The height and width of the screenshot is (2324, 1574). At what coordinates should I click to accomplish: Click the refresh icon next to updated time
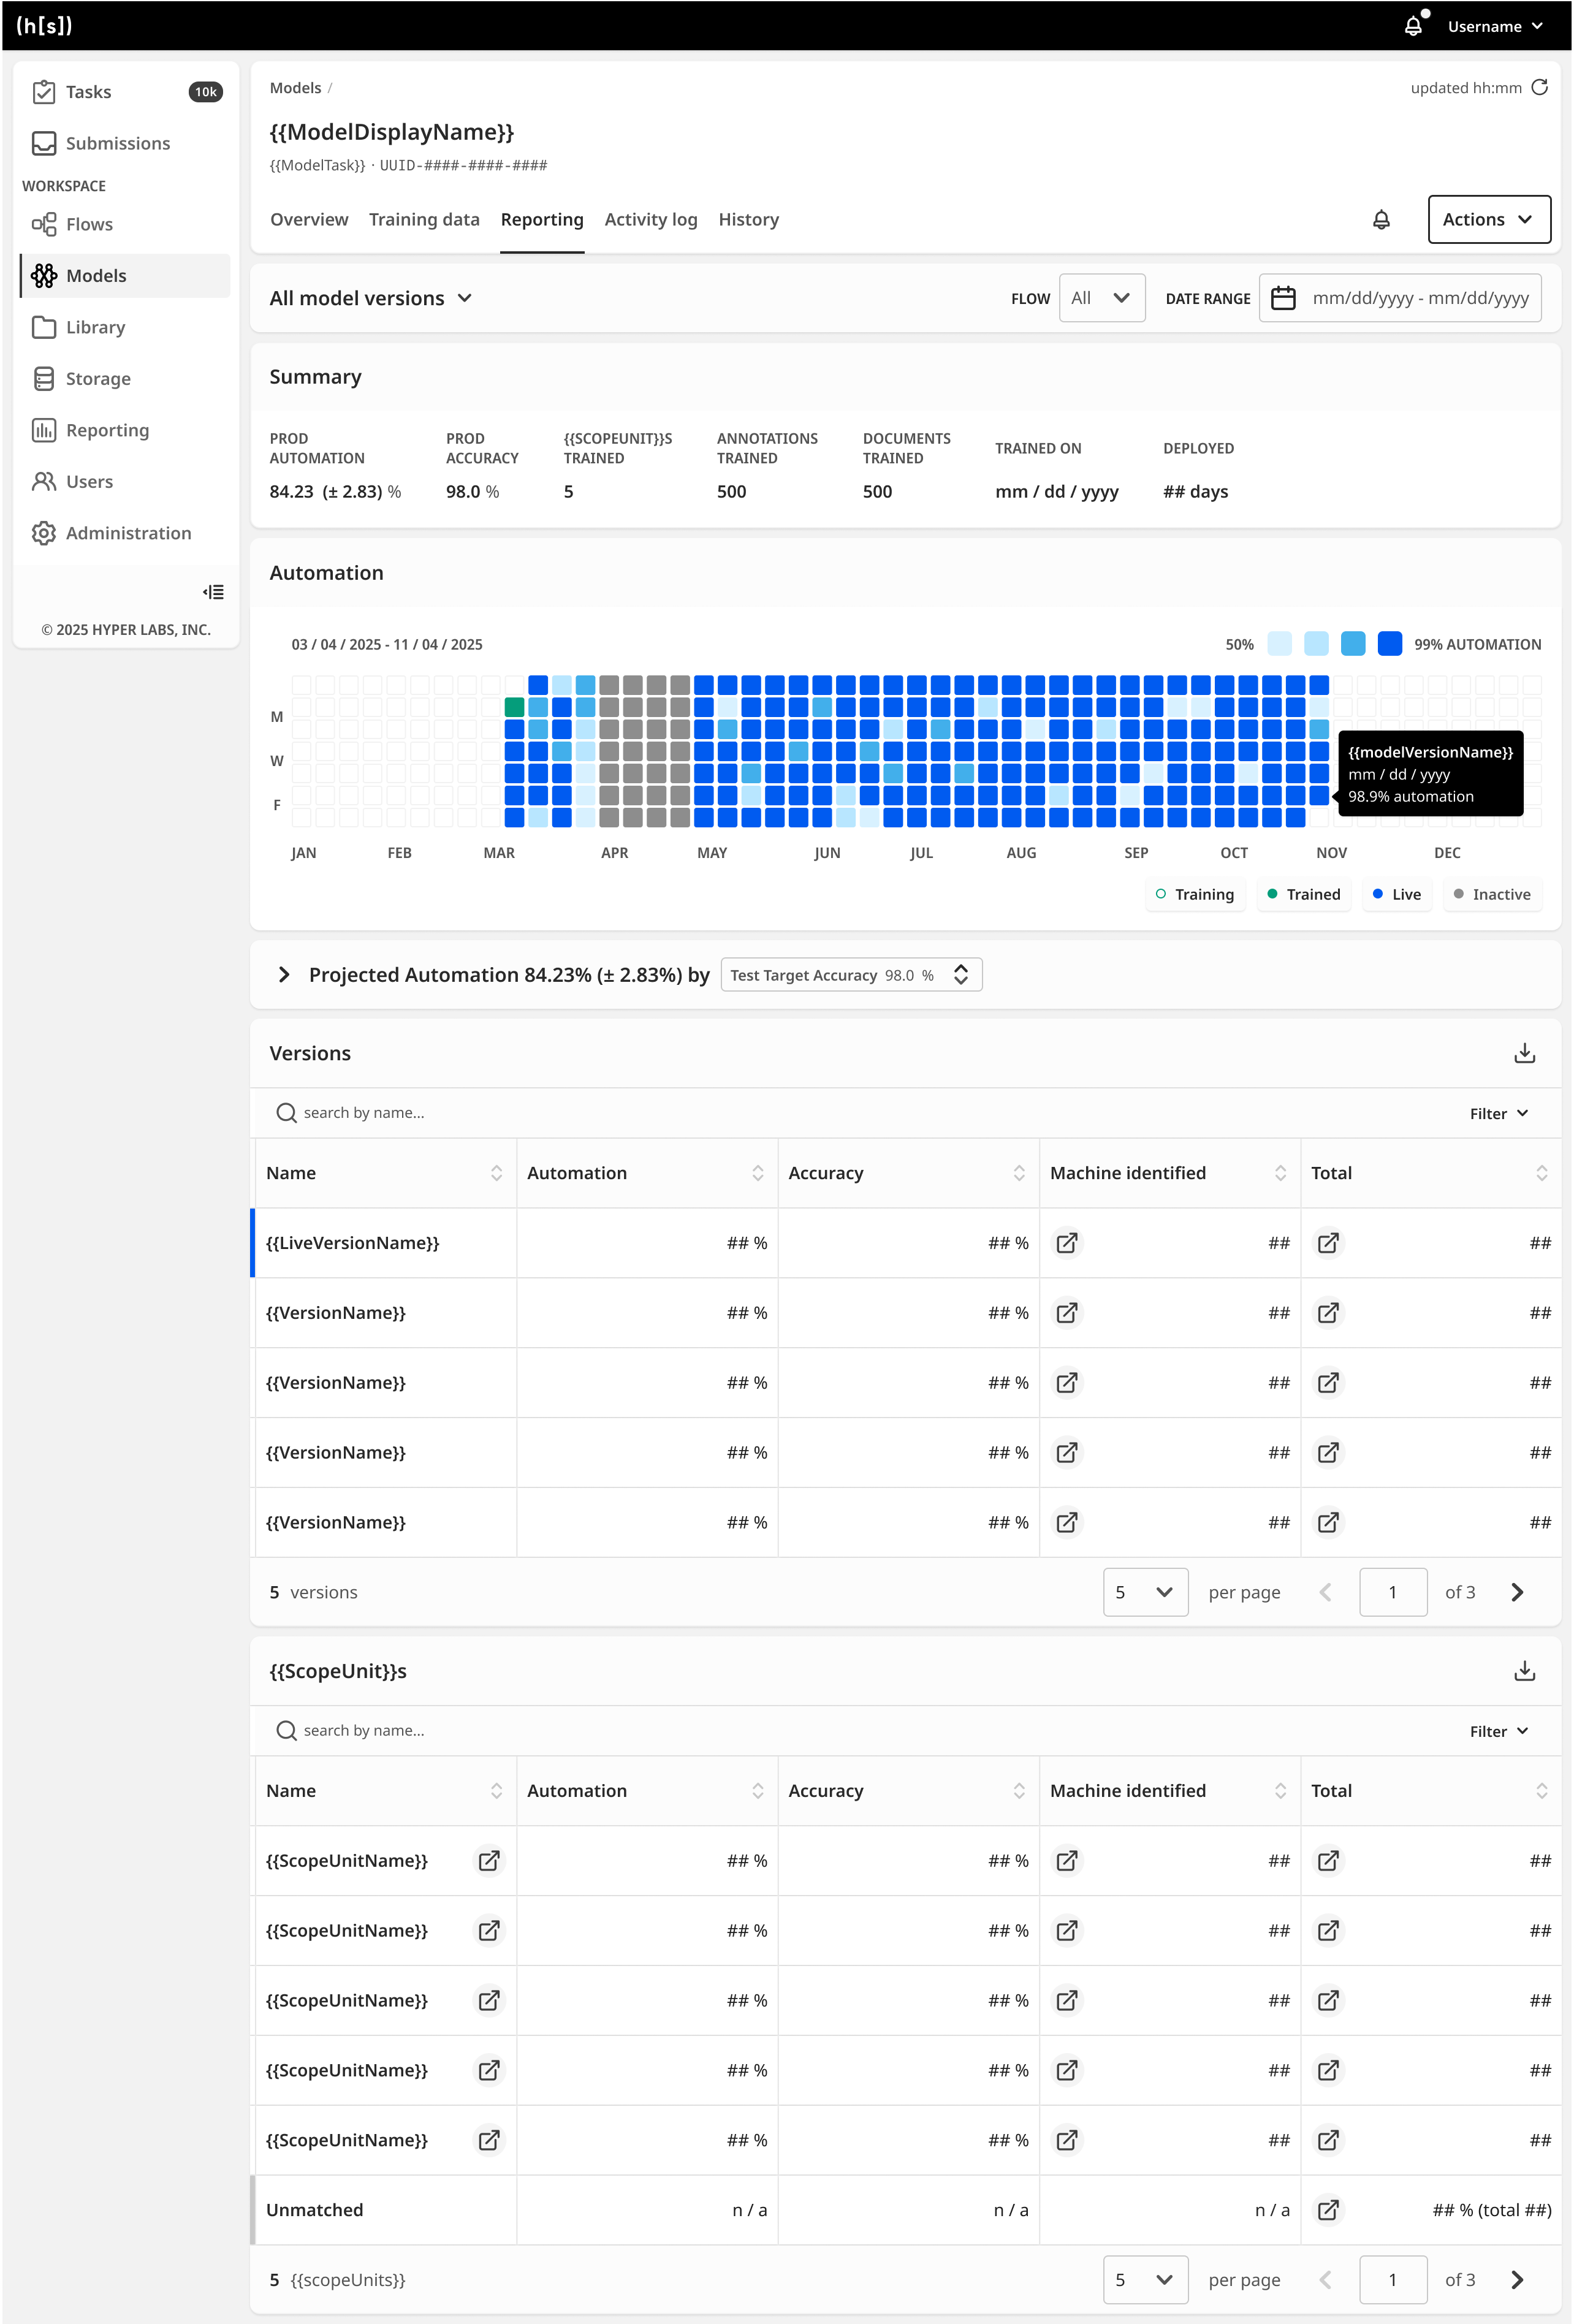tap(1540, 87)
